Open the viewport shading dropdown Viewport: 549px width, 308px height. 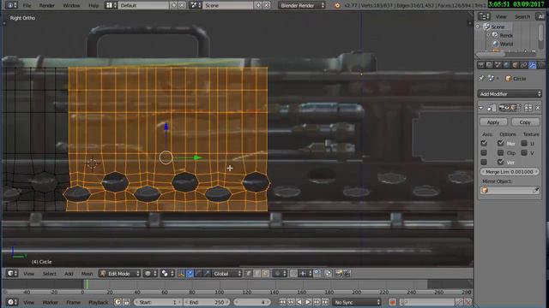pos(150,274)
